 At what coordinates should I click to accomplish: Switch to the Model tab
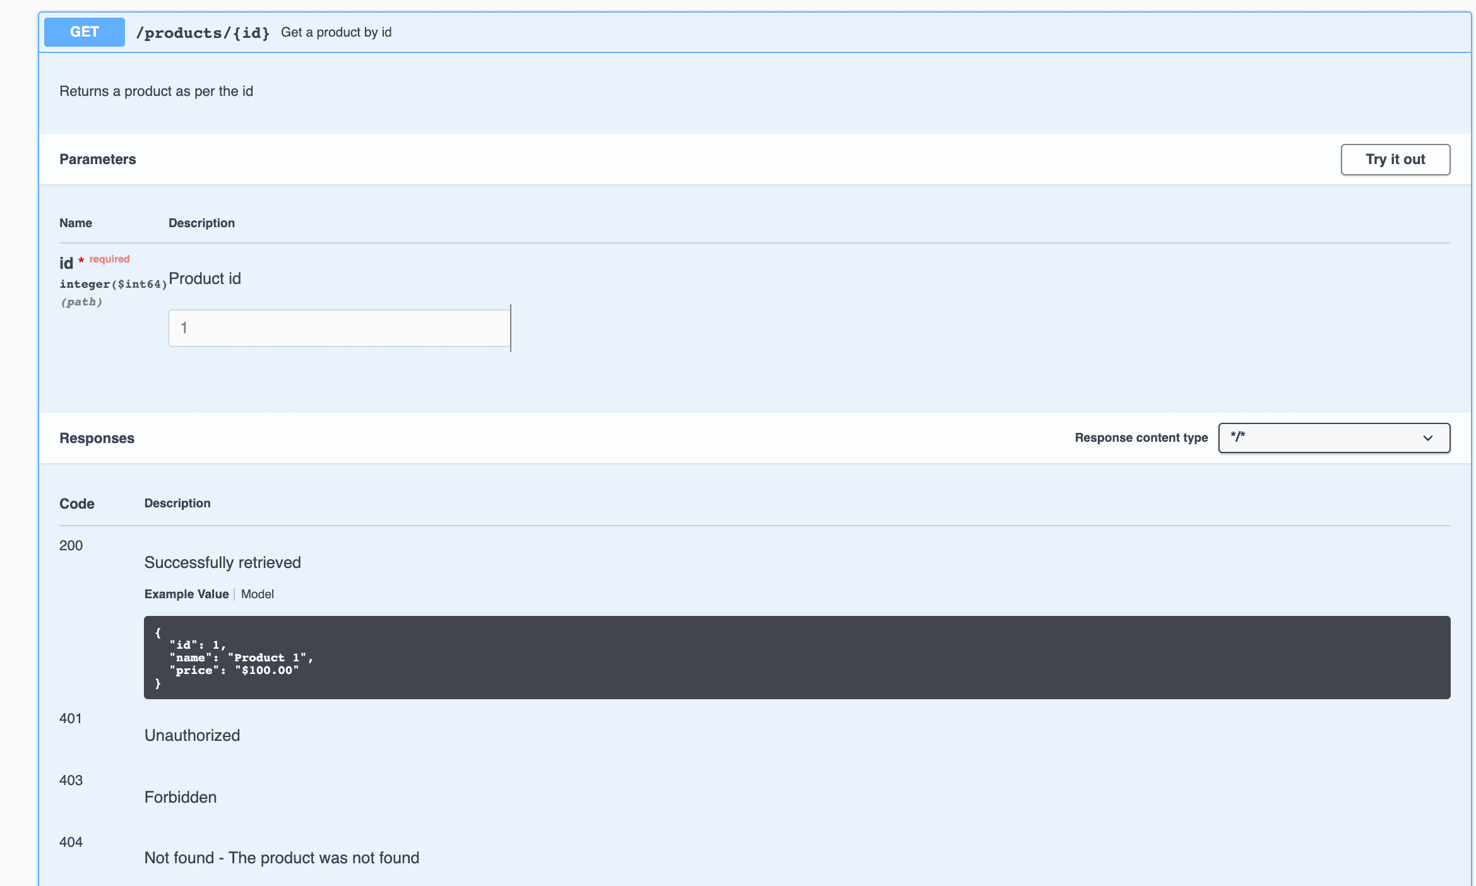coord(257,594)
